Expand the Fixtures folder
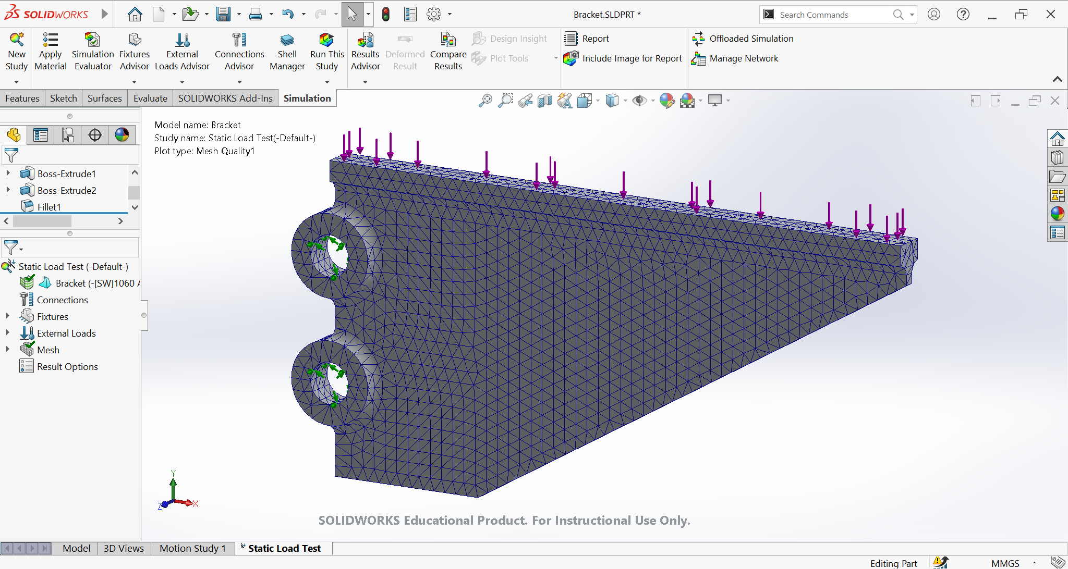The width and height of the screenshot is (1068, 569). point(7,315)
